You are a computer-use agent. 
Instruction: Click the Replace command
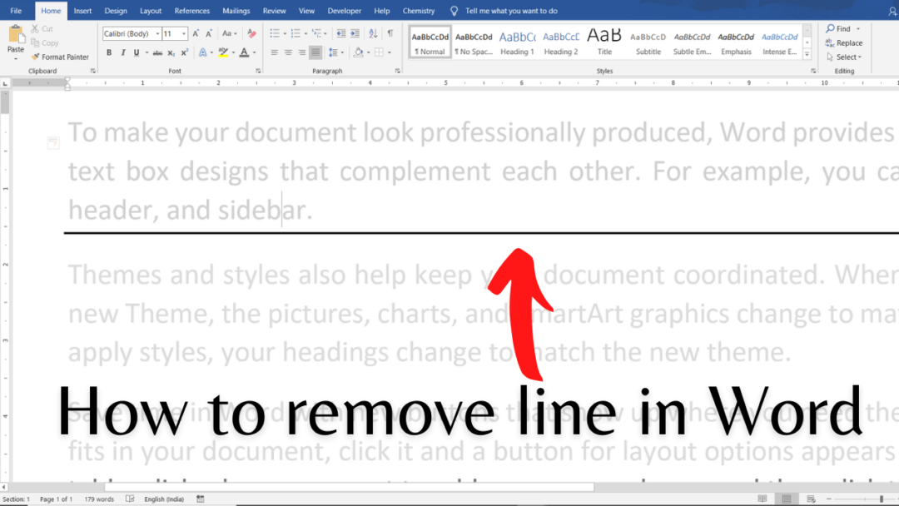pos(845,42)
